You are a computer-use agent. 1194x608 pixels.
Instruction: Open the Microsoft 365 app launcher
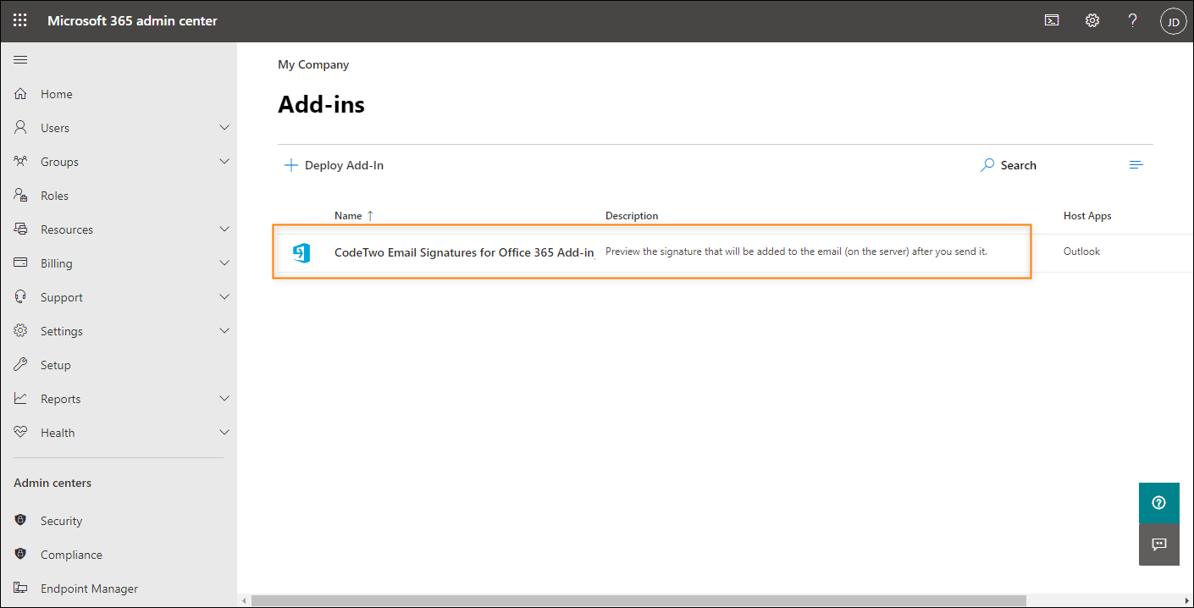click(19, 19)
